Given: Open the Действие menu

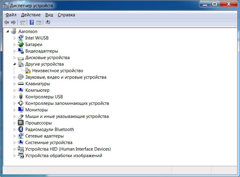Looking at the screenshot, I should [x=31, y=15].
